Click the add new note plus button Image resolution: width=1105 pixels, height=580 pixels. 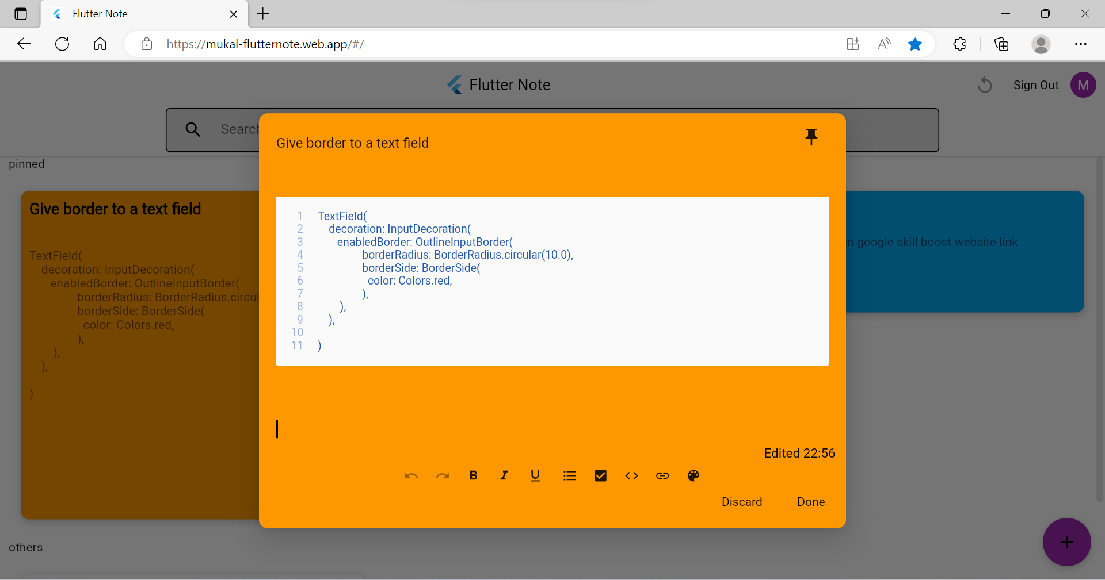point(1066,542)
